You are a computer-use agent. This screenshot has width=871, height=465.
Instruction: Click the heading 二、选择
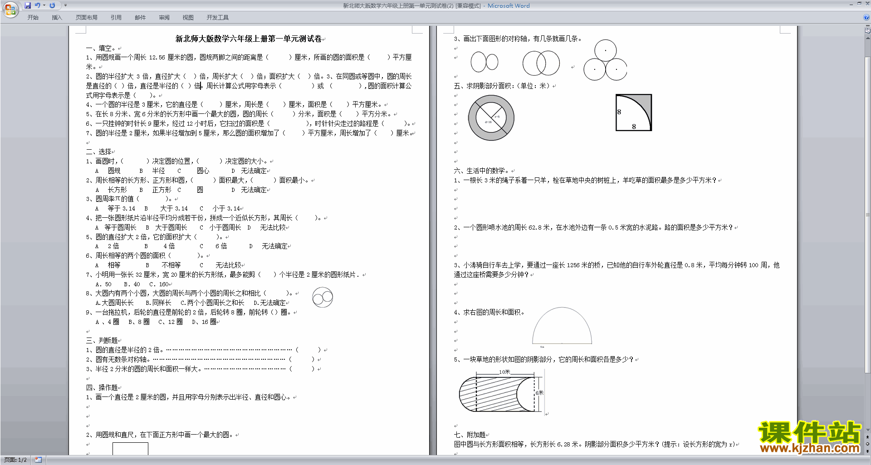pyautogui.click(x=98, y=152)
